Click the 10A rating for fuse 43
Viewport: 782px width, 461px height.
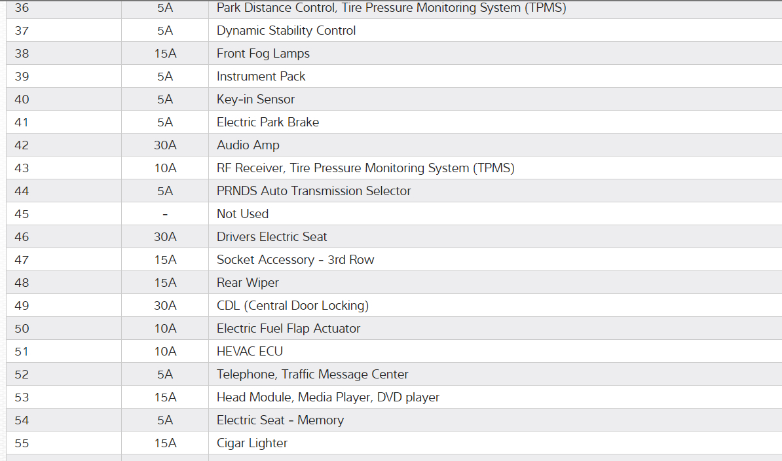click(x=165, y=168)
